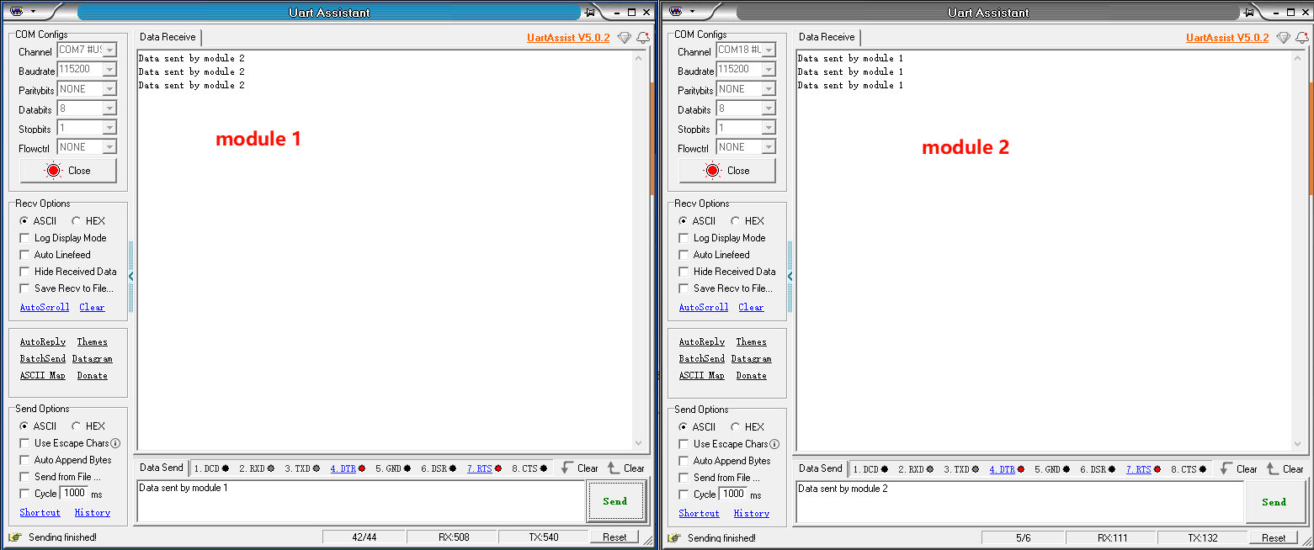Click the diamond icon in the COM7 window
Screen dimensions: 1314x550
(624, 38)
